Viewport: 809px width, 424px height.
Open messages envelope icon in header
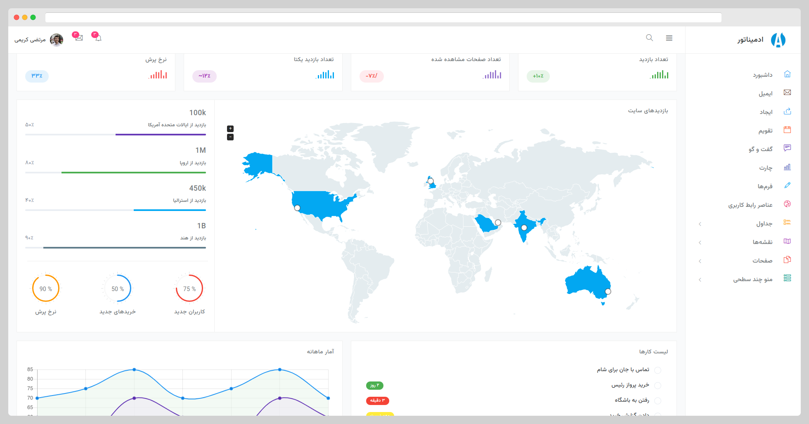pyautogui.click(x=79, y=38)
